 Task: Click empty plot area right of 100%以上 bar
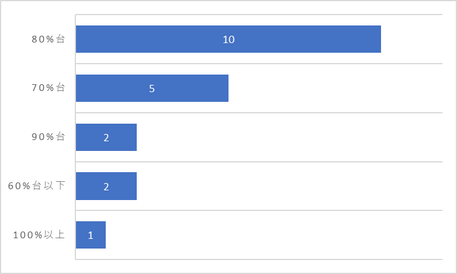[274, 235]
